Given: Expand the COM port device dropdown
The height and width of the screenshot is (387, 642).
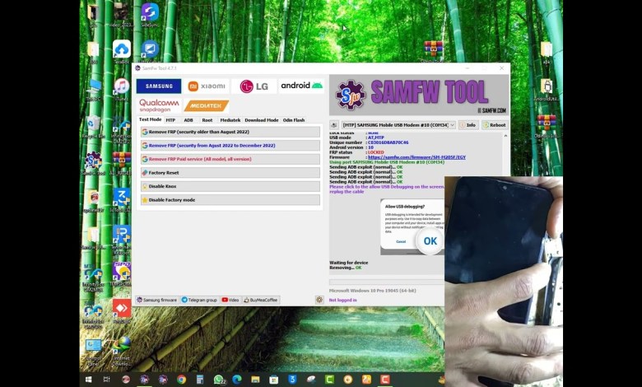Looking at the screenshot, I should (x=452, y=125).
